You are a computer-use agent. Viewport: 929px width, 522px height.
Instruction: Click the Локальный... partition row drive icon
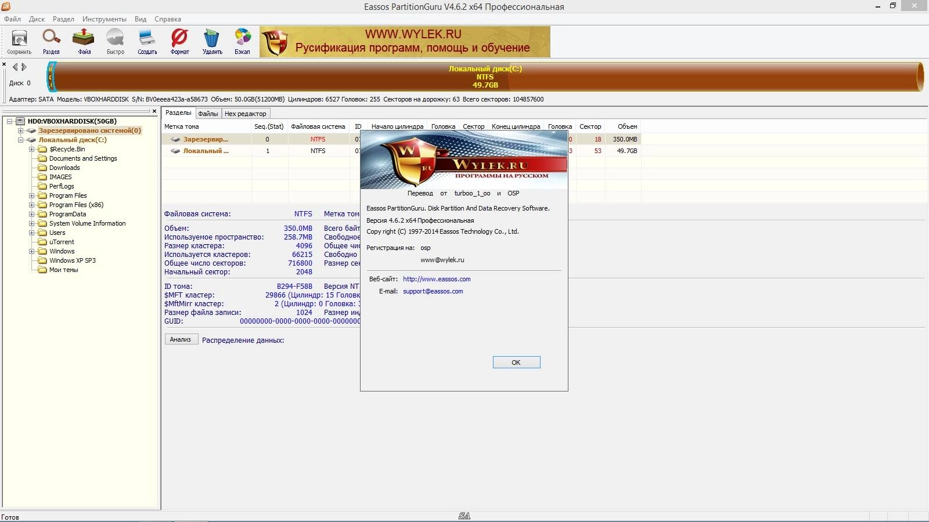[175, 151]
